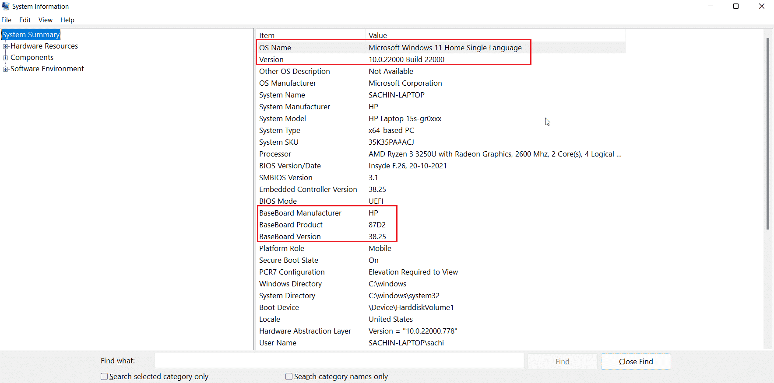Expand the Hardware Resources node

[x=6, y=46]
